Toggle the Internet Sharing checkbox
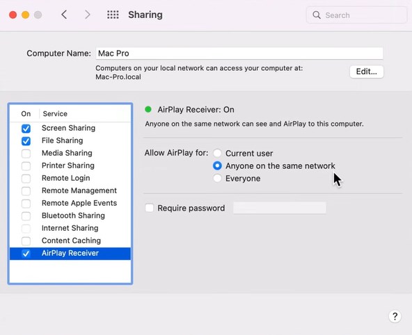 coord(26,229)
